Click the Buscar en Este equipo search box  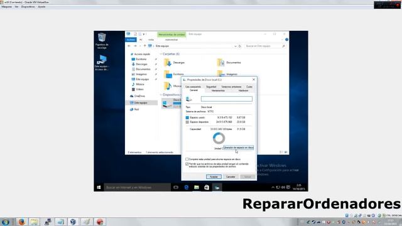pos(265,46)
